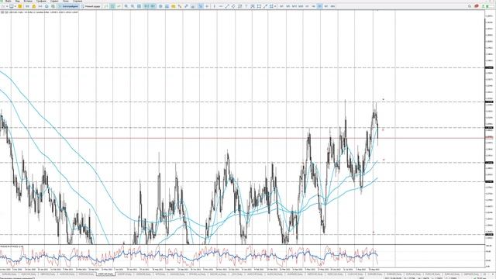Expand the profiles dropdown arrow

pyautogui.click(x=15, y=6)
